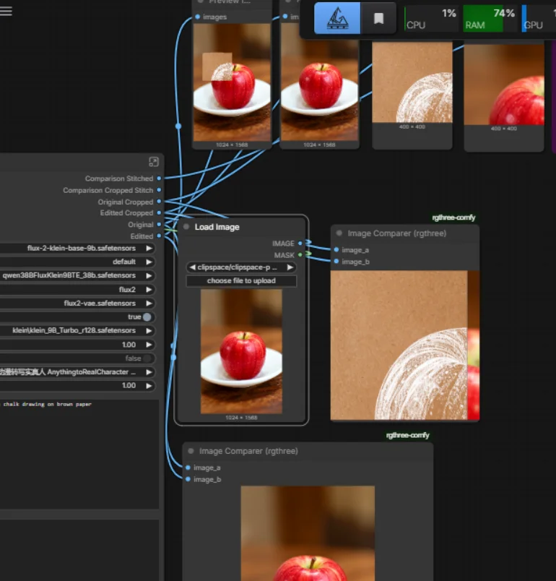Click the stitched preview with chalk patch overlay
Image resolution: width=556 pixels, height=581 pixels.
point(232,82)
